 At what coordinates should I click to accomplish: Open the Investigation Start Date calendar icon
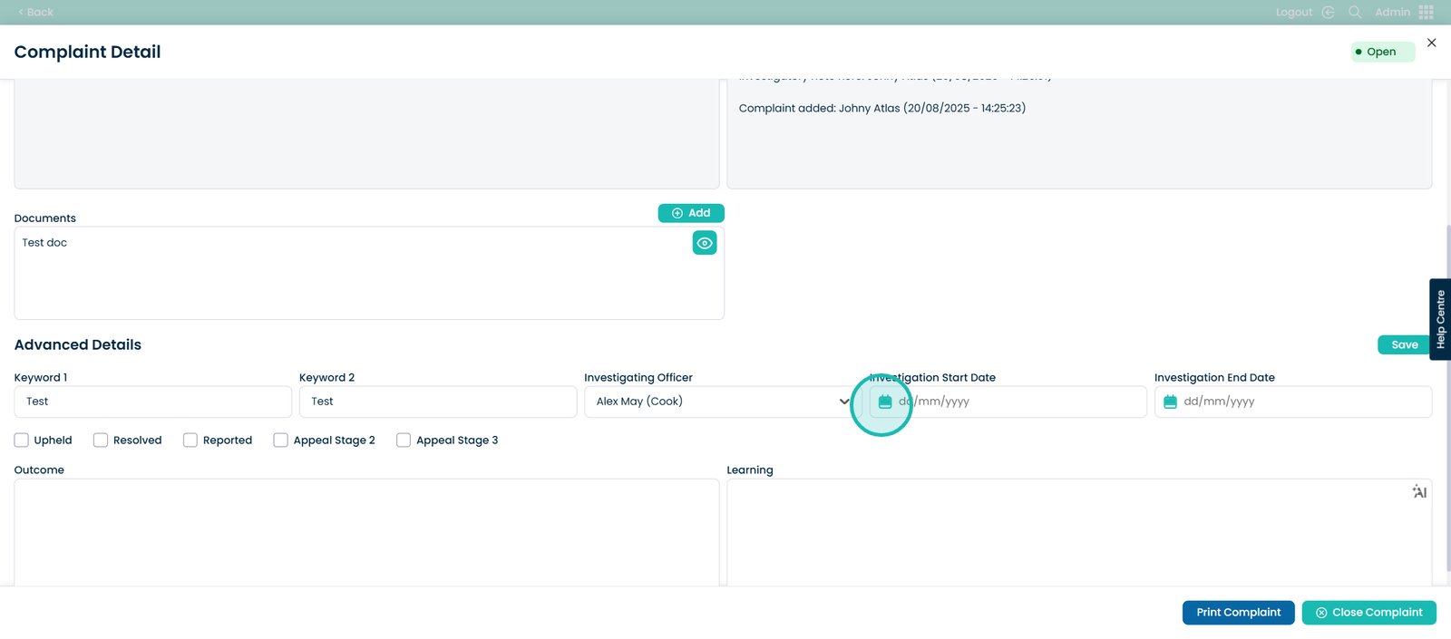coord(885,402)
